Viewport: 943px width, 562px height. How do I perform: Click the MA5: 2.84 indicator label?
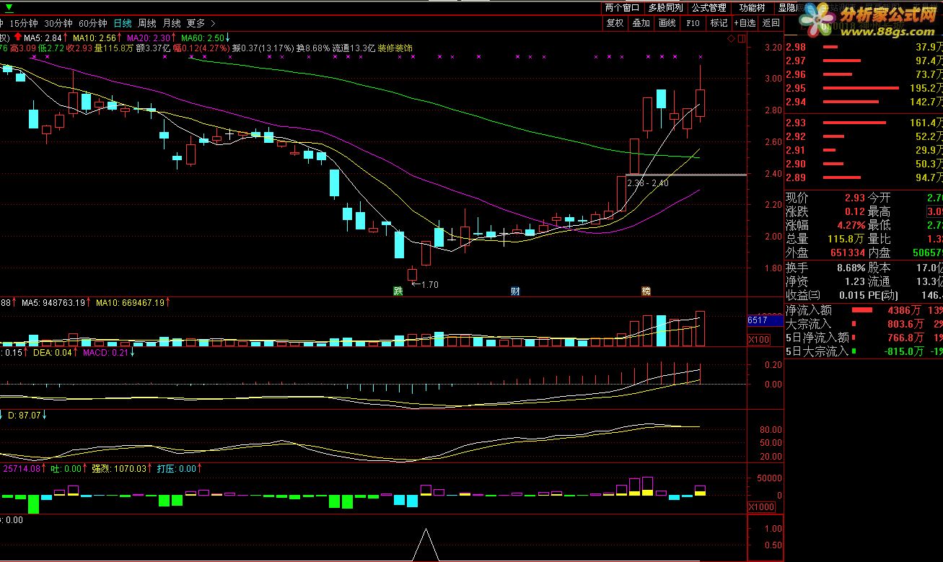pyautogui.click(x=43, y=37)
